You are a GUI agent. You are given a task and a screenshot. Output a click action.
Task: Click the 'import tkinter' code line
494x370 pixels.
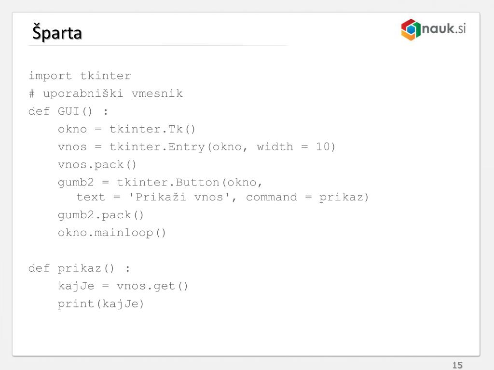click(x=80, y=76)
